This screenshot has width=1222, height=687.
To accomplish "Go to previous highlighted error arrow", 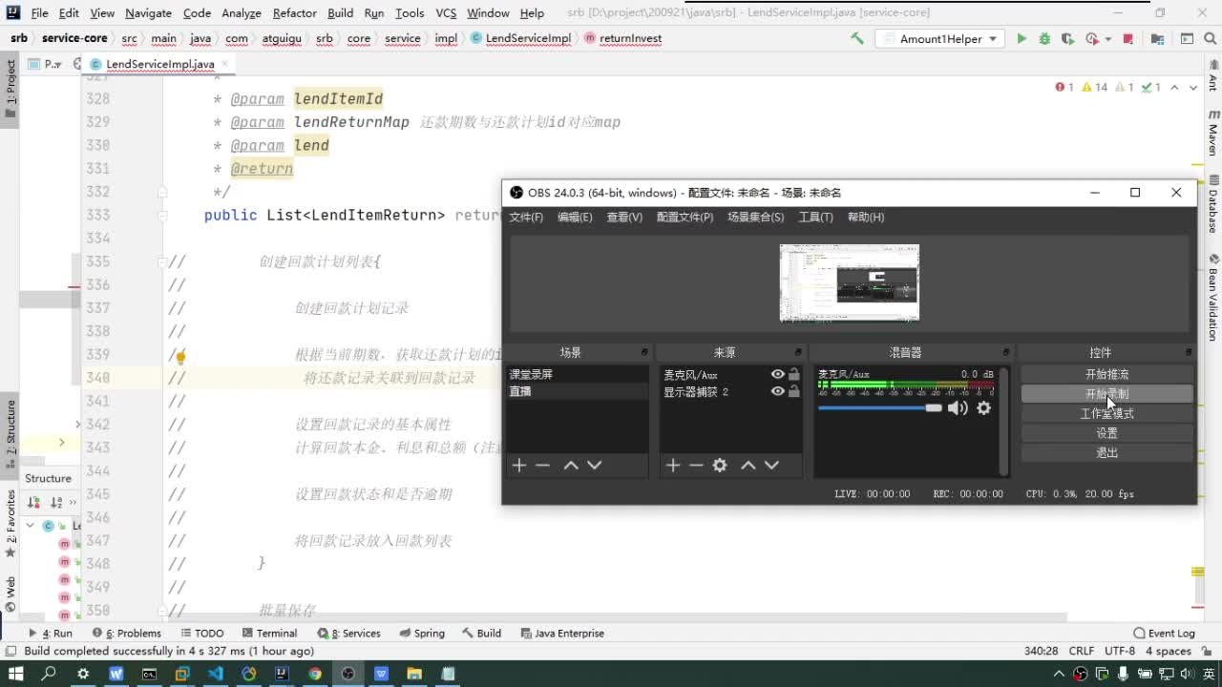I will pos(1175,87).
